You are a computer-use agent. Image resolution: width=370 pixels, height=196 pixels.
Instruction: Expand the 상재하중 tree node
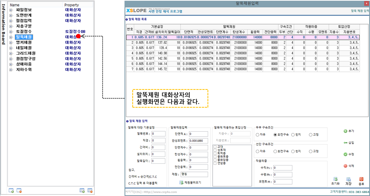pos(11,64)
